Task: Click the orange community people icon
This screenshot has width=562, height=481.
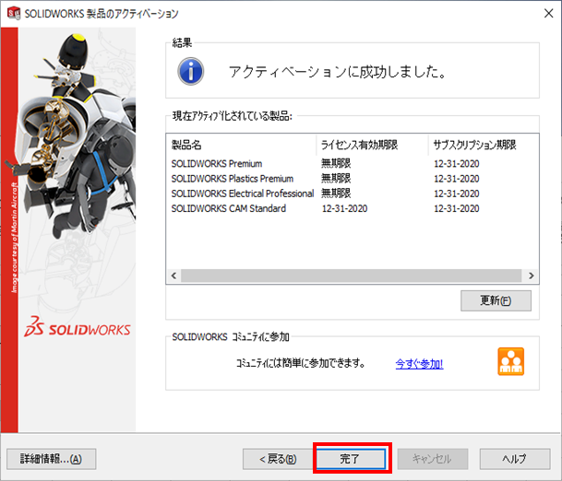Action: [x=510, y=361]
